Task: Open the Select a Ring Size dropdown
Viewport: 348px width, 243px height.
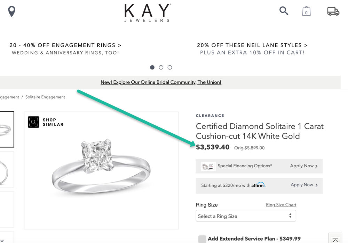Action: coord(246,216)
